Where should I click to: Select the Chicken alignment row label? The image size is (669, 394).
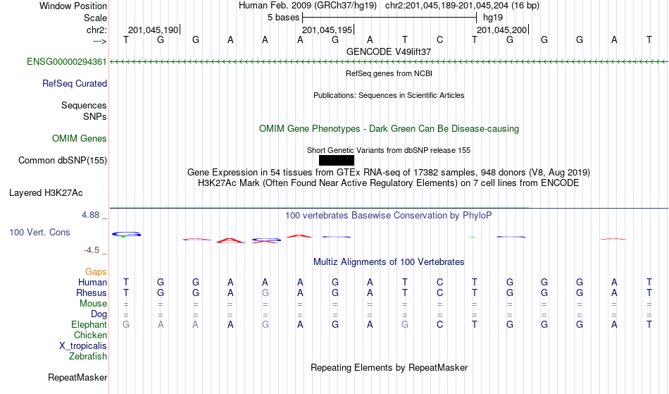(90, 335)
